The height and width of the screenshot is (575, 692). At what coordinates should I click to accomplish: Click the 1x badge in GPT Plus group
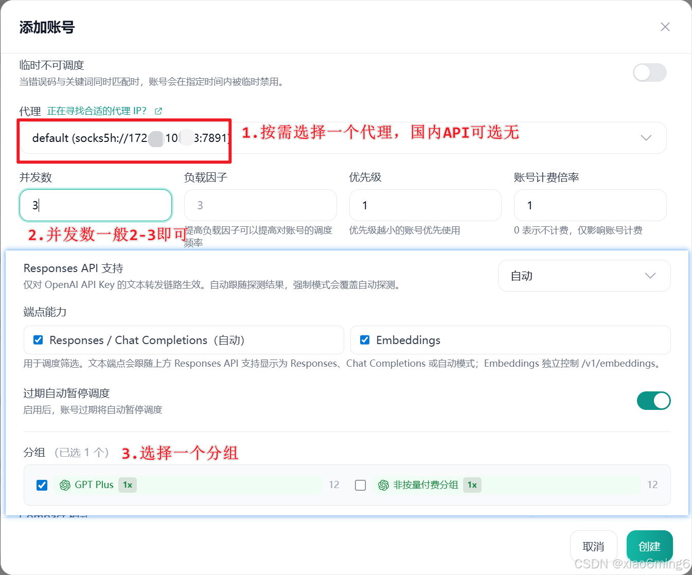(128, 485)
